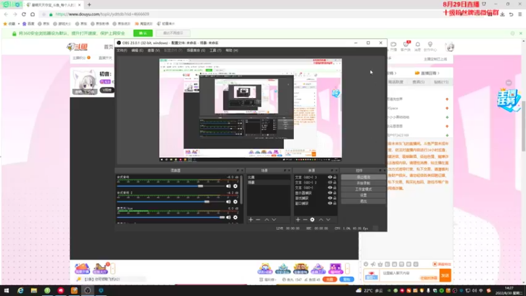Add a new source with plus icon
This screenshot has width=526, height=296.
[x=298, y=220]
